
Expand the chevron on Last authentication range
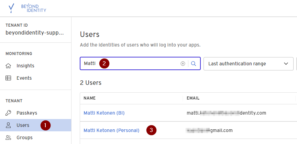[286, 64]
